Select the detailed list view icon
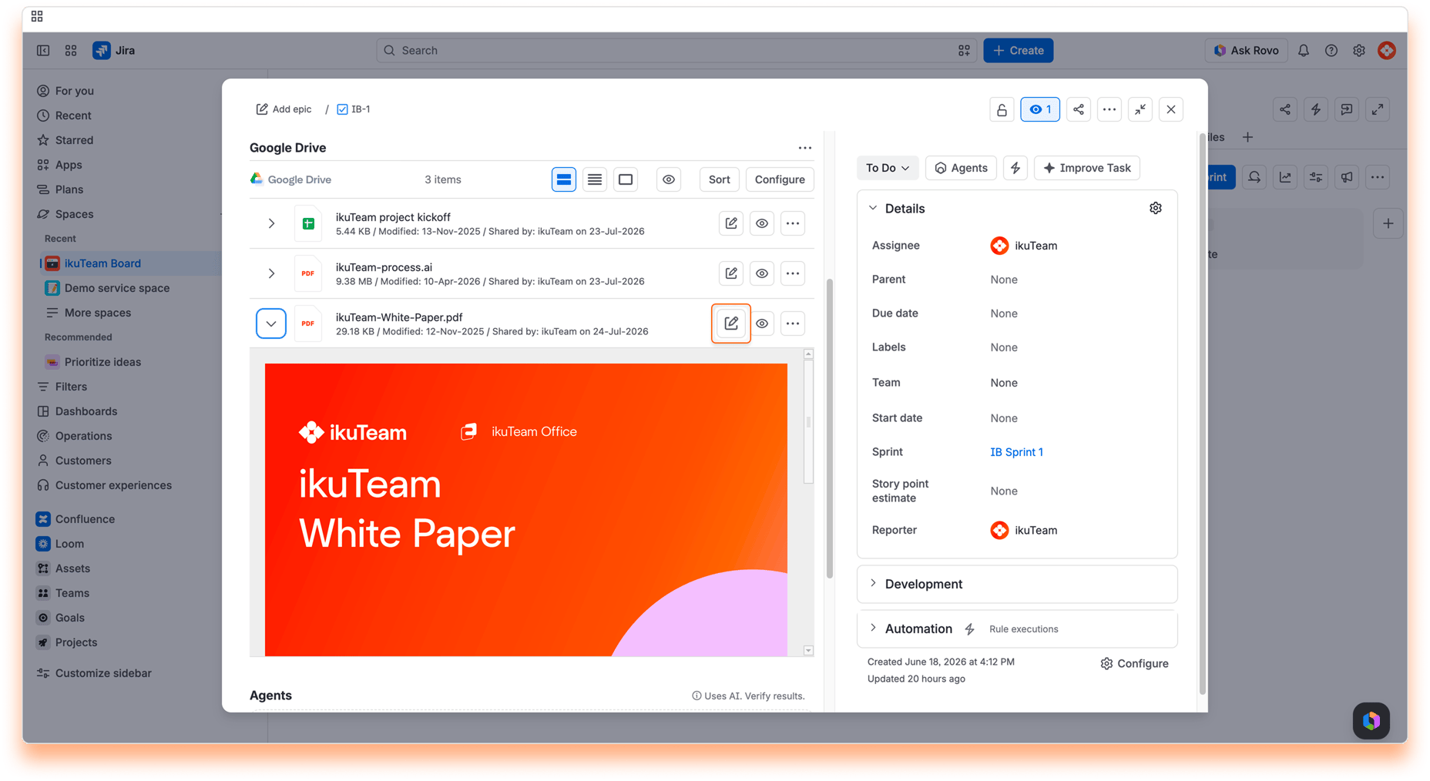Image resolution: width=1430 pixels, height=781 pixels. coord(564,179)
